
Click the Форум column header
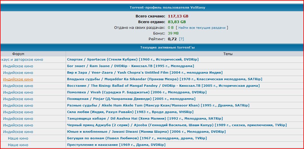point(18,54)
